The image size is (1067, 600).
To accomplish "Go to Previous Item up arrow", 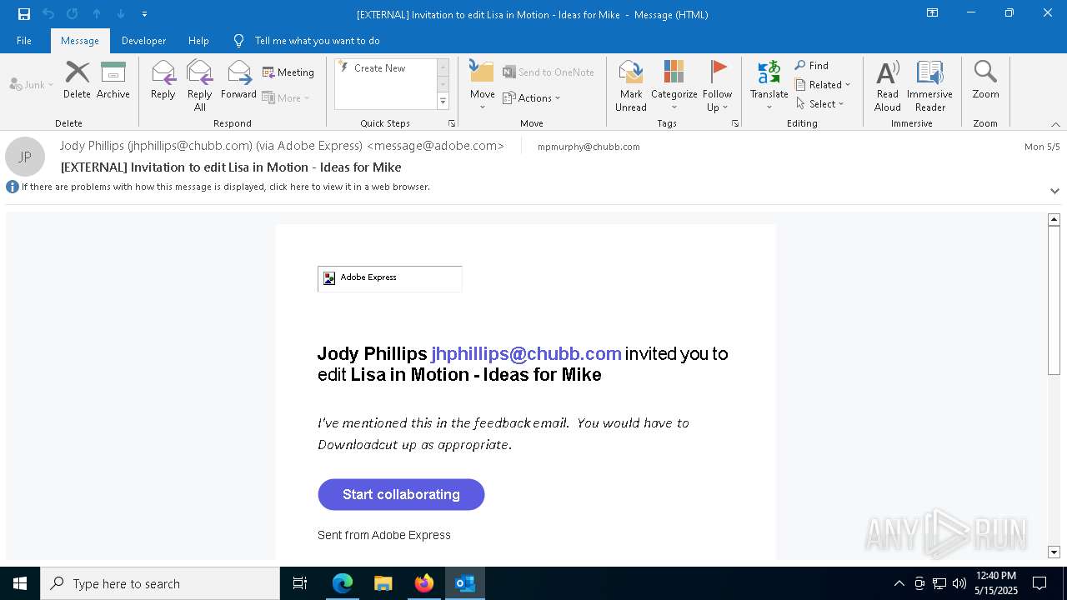I will click(97, 14).
